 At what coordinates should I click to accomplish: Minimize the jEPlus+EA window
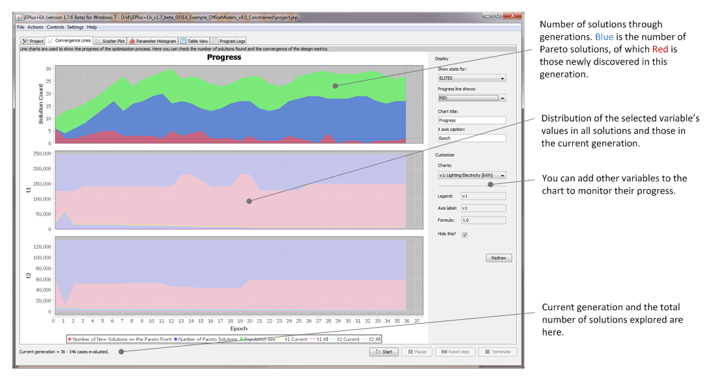tap(487, 16)
